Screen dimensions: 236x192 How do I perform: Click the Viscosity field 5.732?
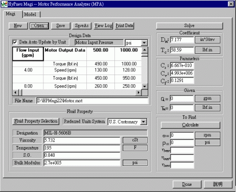(x=82, y=140)
